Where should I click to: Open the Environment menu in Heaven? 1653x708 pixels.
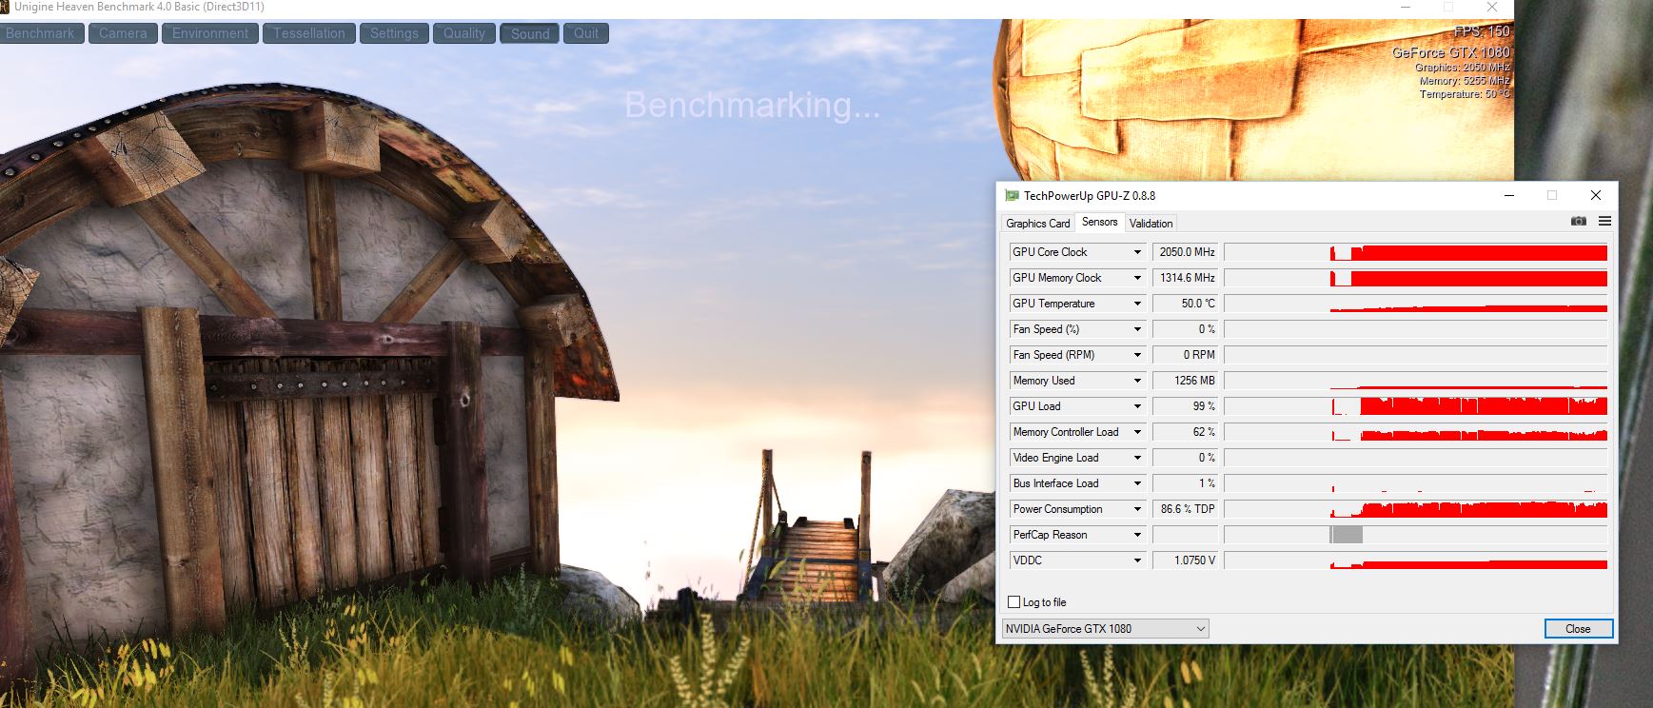click(210, 33)
